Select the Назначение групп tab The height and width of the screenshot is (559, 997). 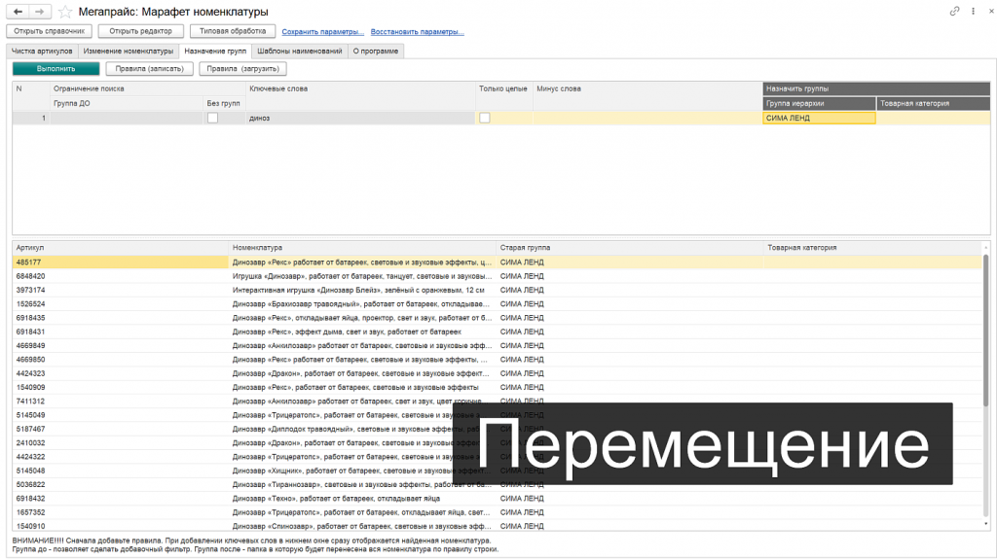[215, 51]
